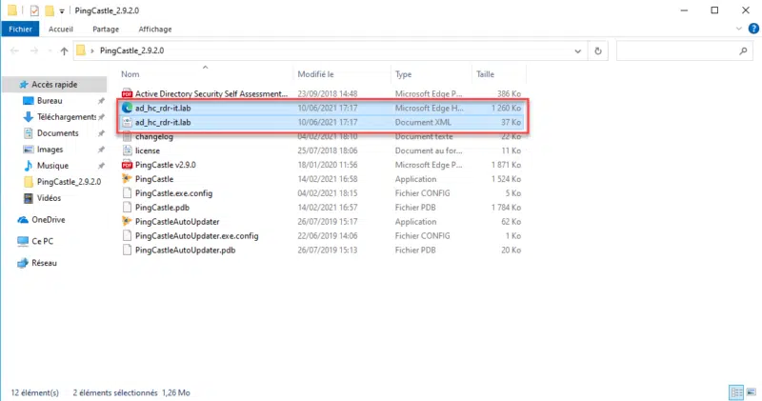Select the Edge HTML ad_hc_rdr-it.lab file icon
Viewport: 762px width, 401px height.
127,108
